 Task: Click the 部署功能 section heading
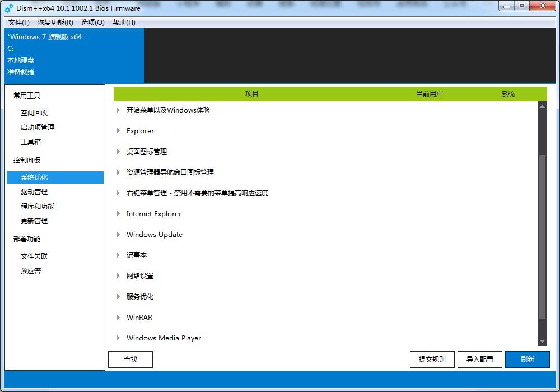[27, 239]
